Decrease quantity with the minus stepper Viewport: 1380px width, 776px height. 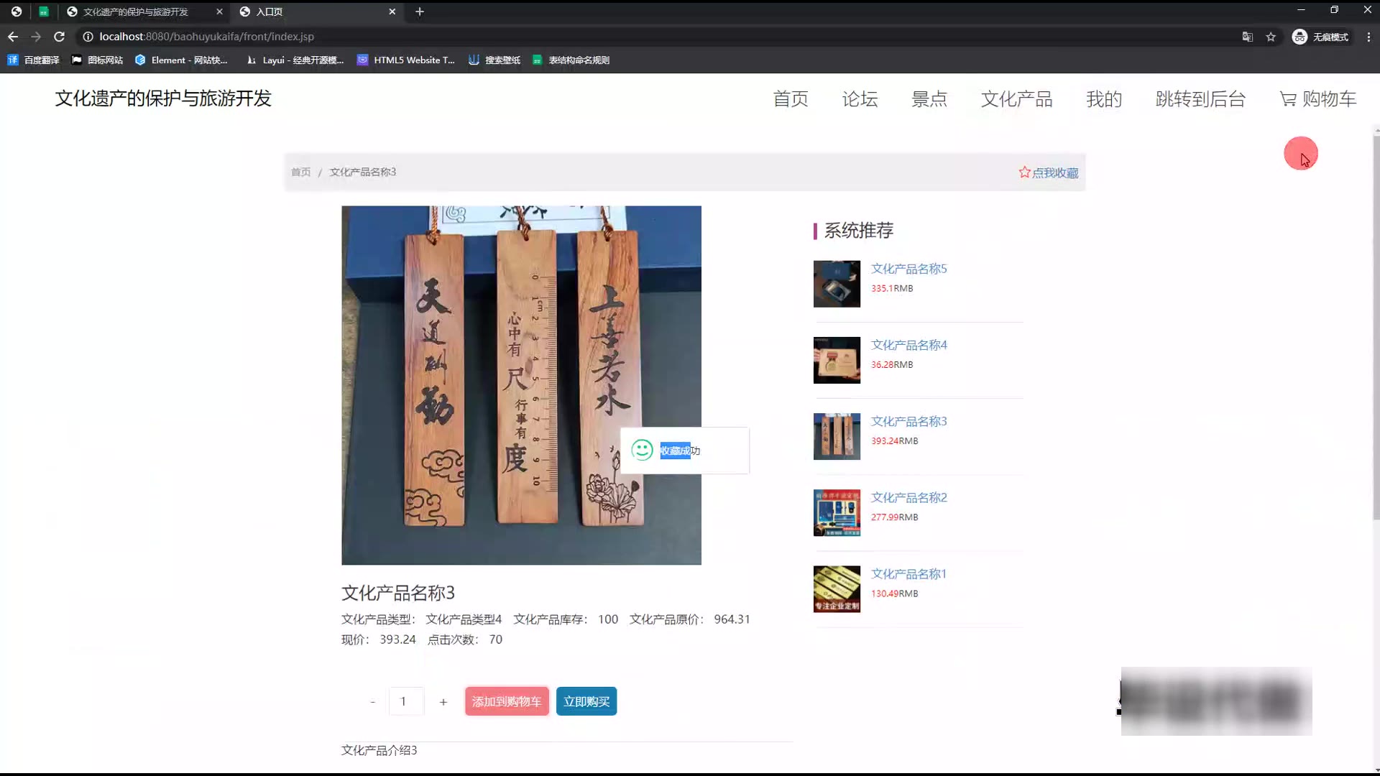[x=372, y=702]
